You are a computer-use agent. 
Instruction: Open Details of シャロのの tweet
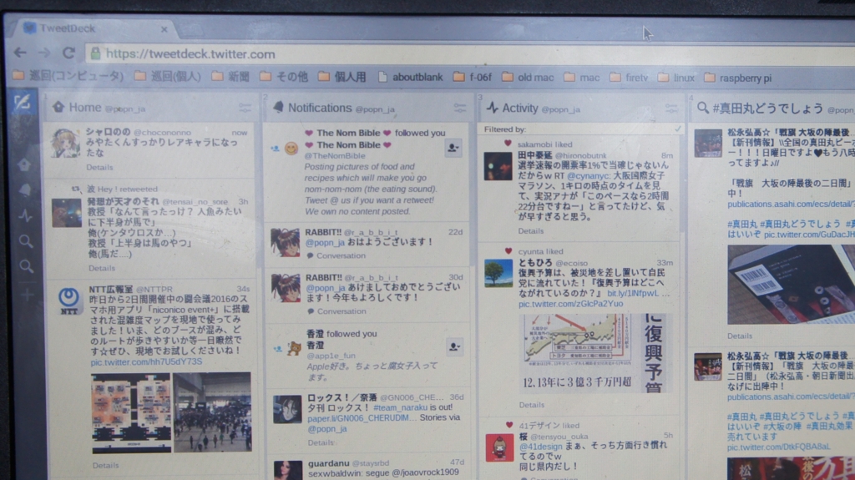coord(100,168)
